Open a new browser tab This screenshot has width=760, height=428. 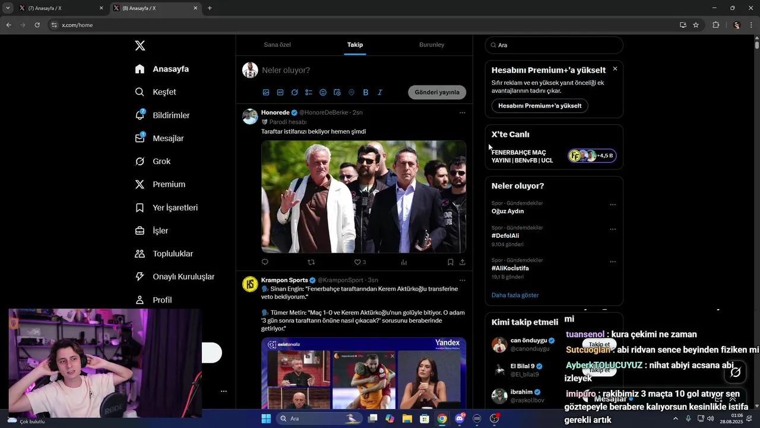point(210,8)
